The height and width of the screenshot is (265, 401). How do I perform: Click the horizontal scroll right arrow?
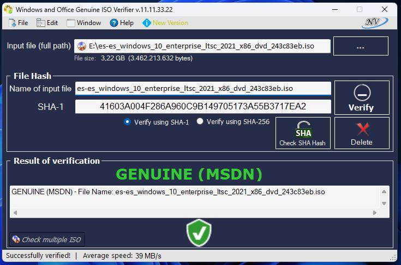(375, 213)
